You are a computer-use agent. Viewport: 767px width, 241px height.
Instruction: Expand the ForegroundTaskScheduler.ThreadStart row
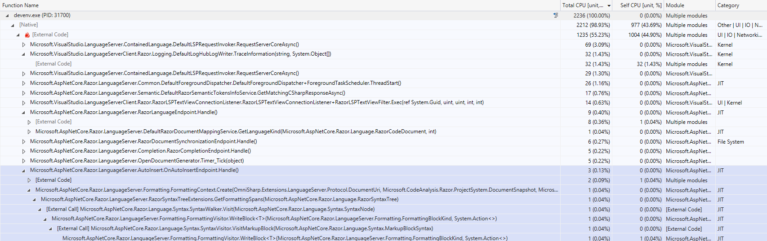[x=23, y=83]
